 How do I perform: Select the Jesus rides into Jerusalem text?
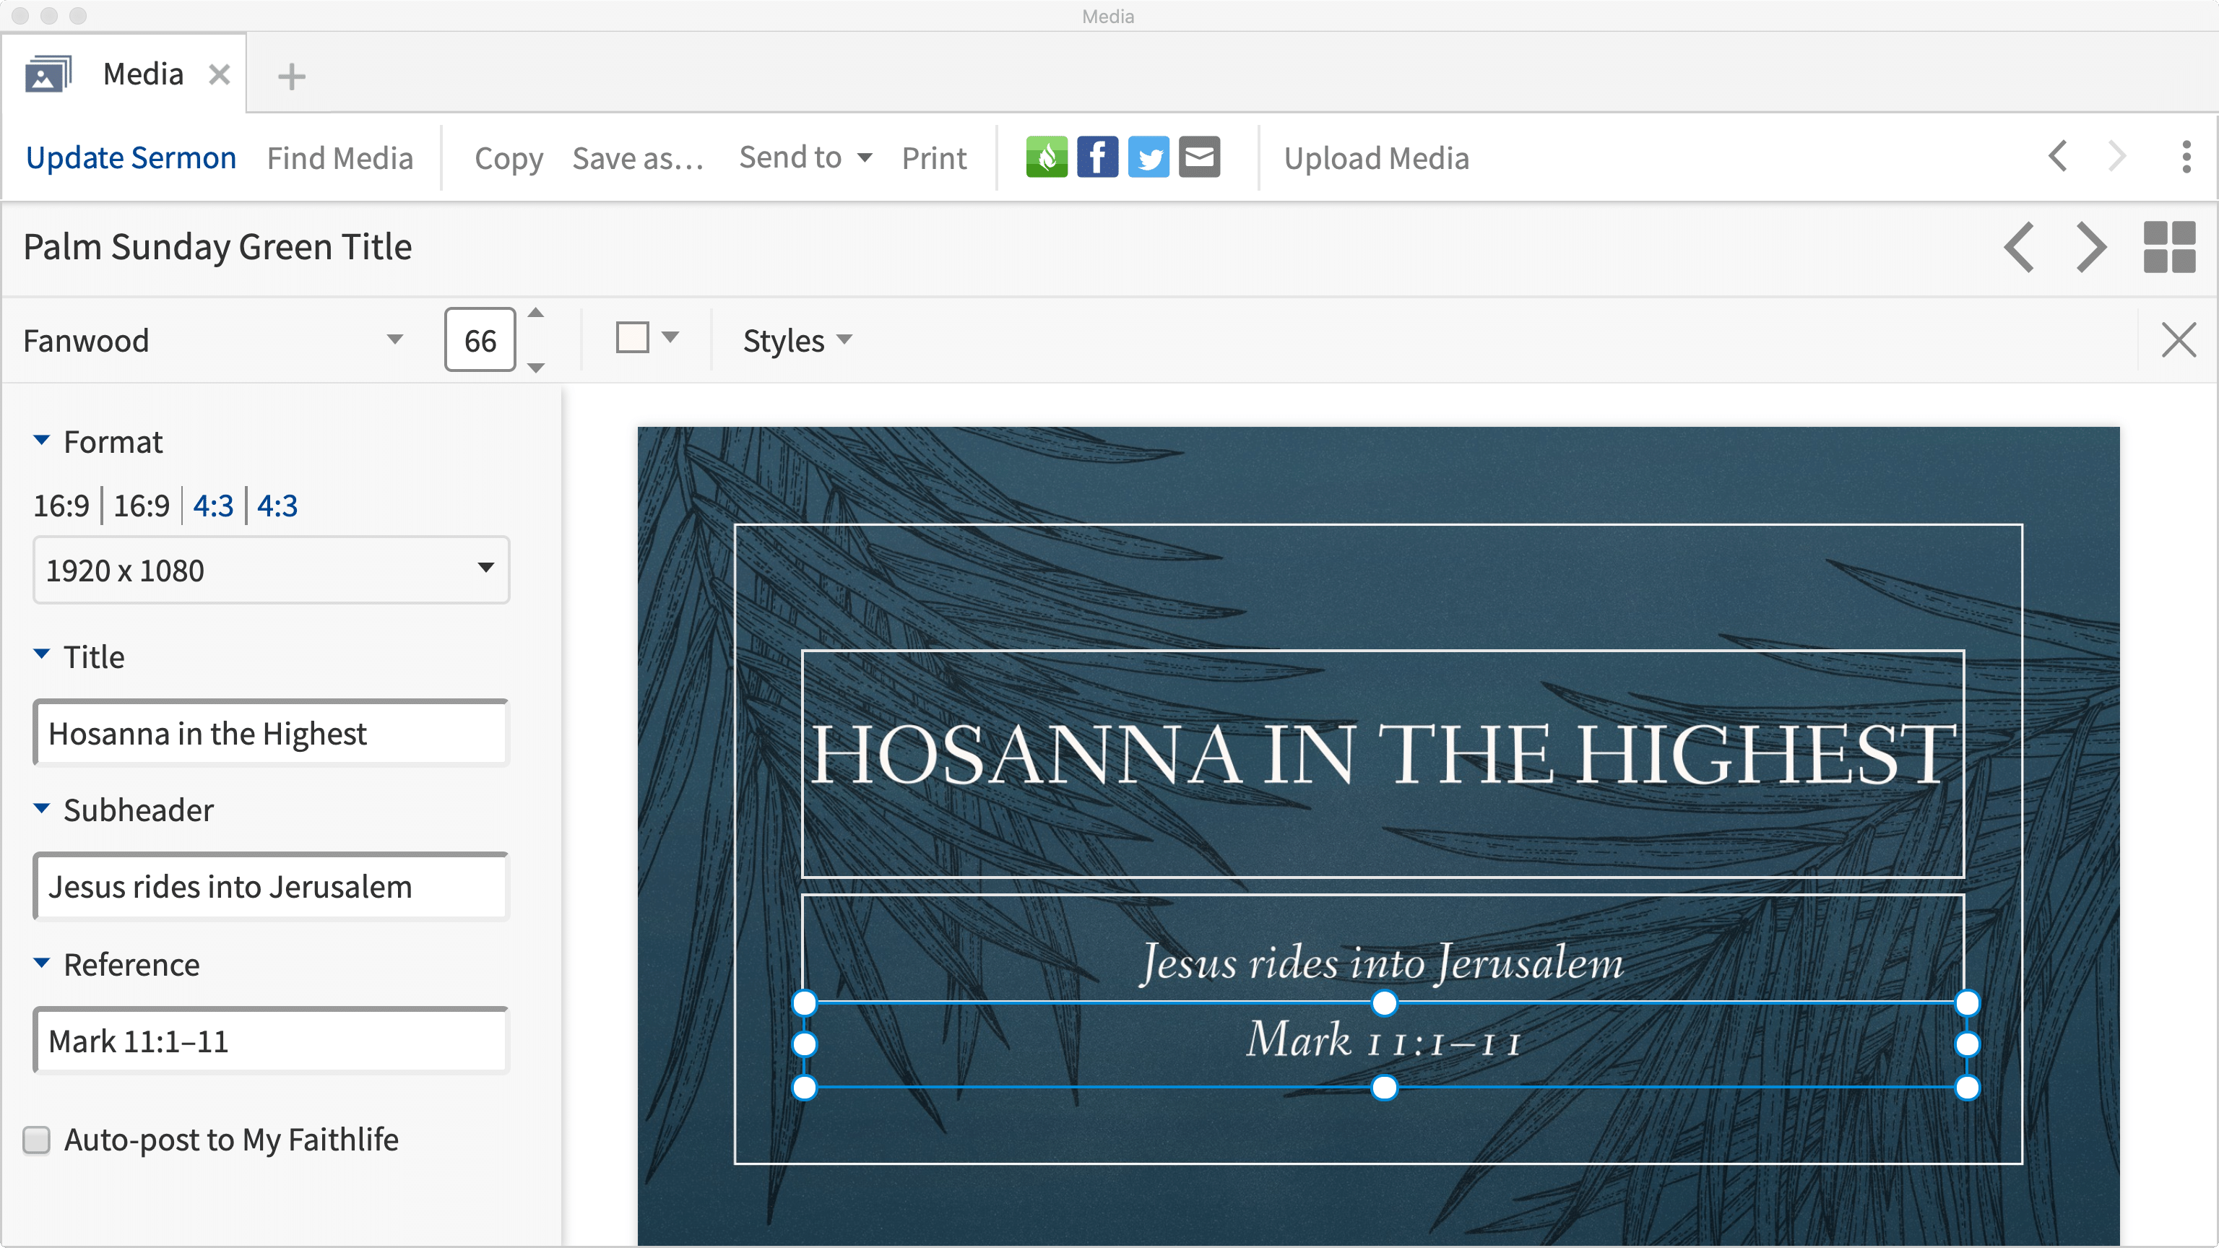pyautogui.click(x=1383, y=963)
